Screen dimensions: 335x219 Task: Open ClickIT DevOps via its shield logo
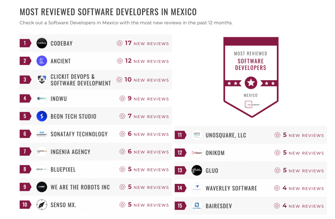[x=42, y=79]
